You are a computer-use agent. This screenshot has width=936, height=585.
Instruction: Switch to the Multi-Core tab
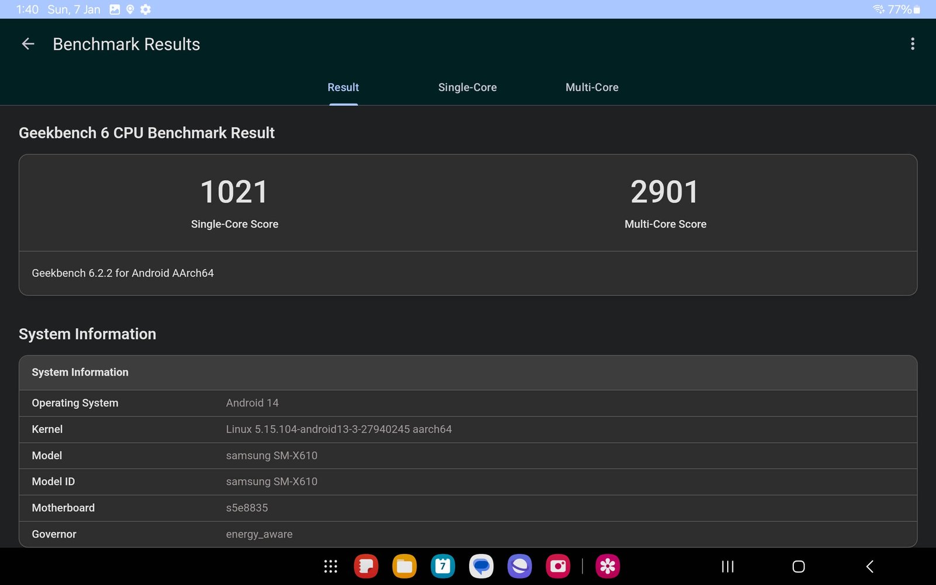(x=591, y=87)
